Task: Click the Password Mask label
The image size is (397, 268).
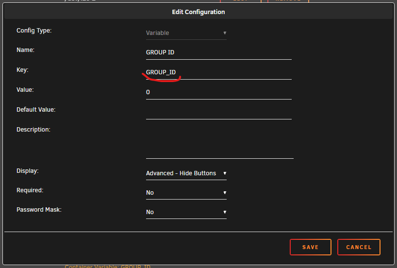Action: tap(39, 210)
